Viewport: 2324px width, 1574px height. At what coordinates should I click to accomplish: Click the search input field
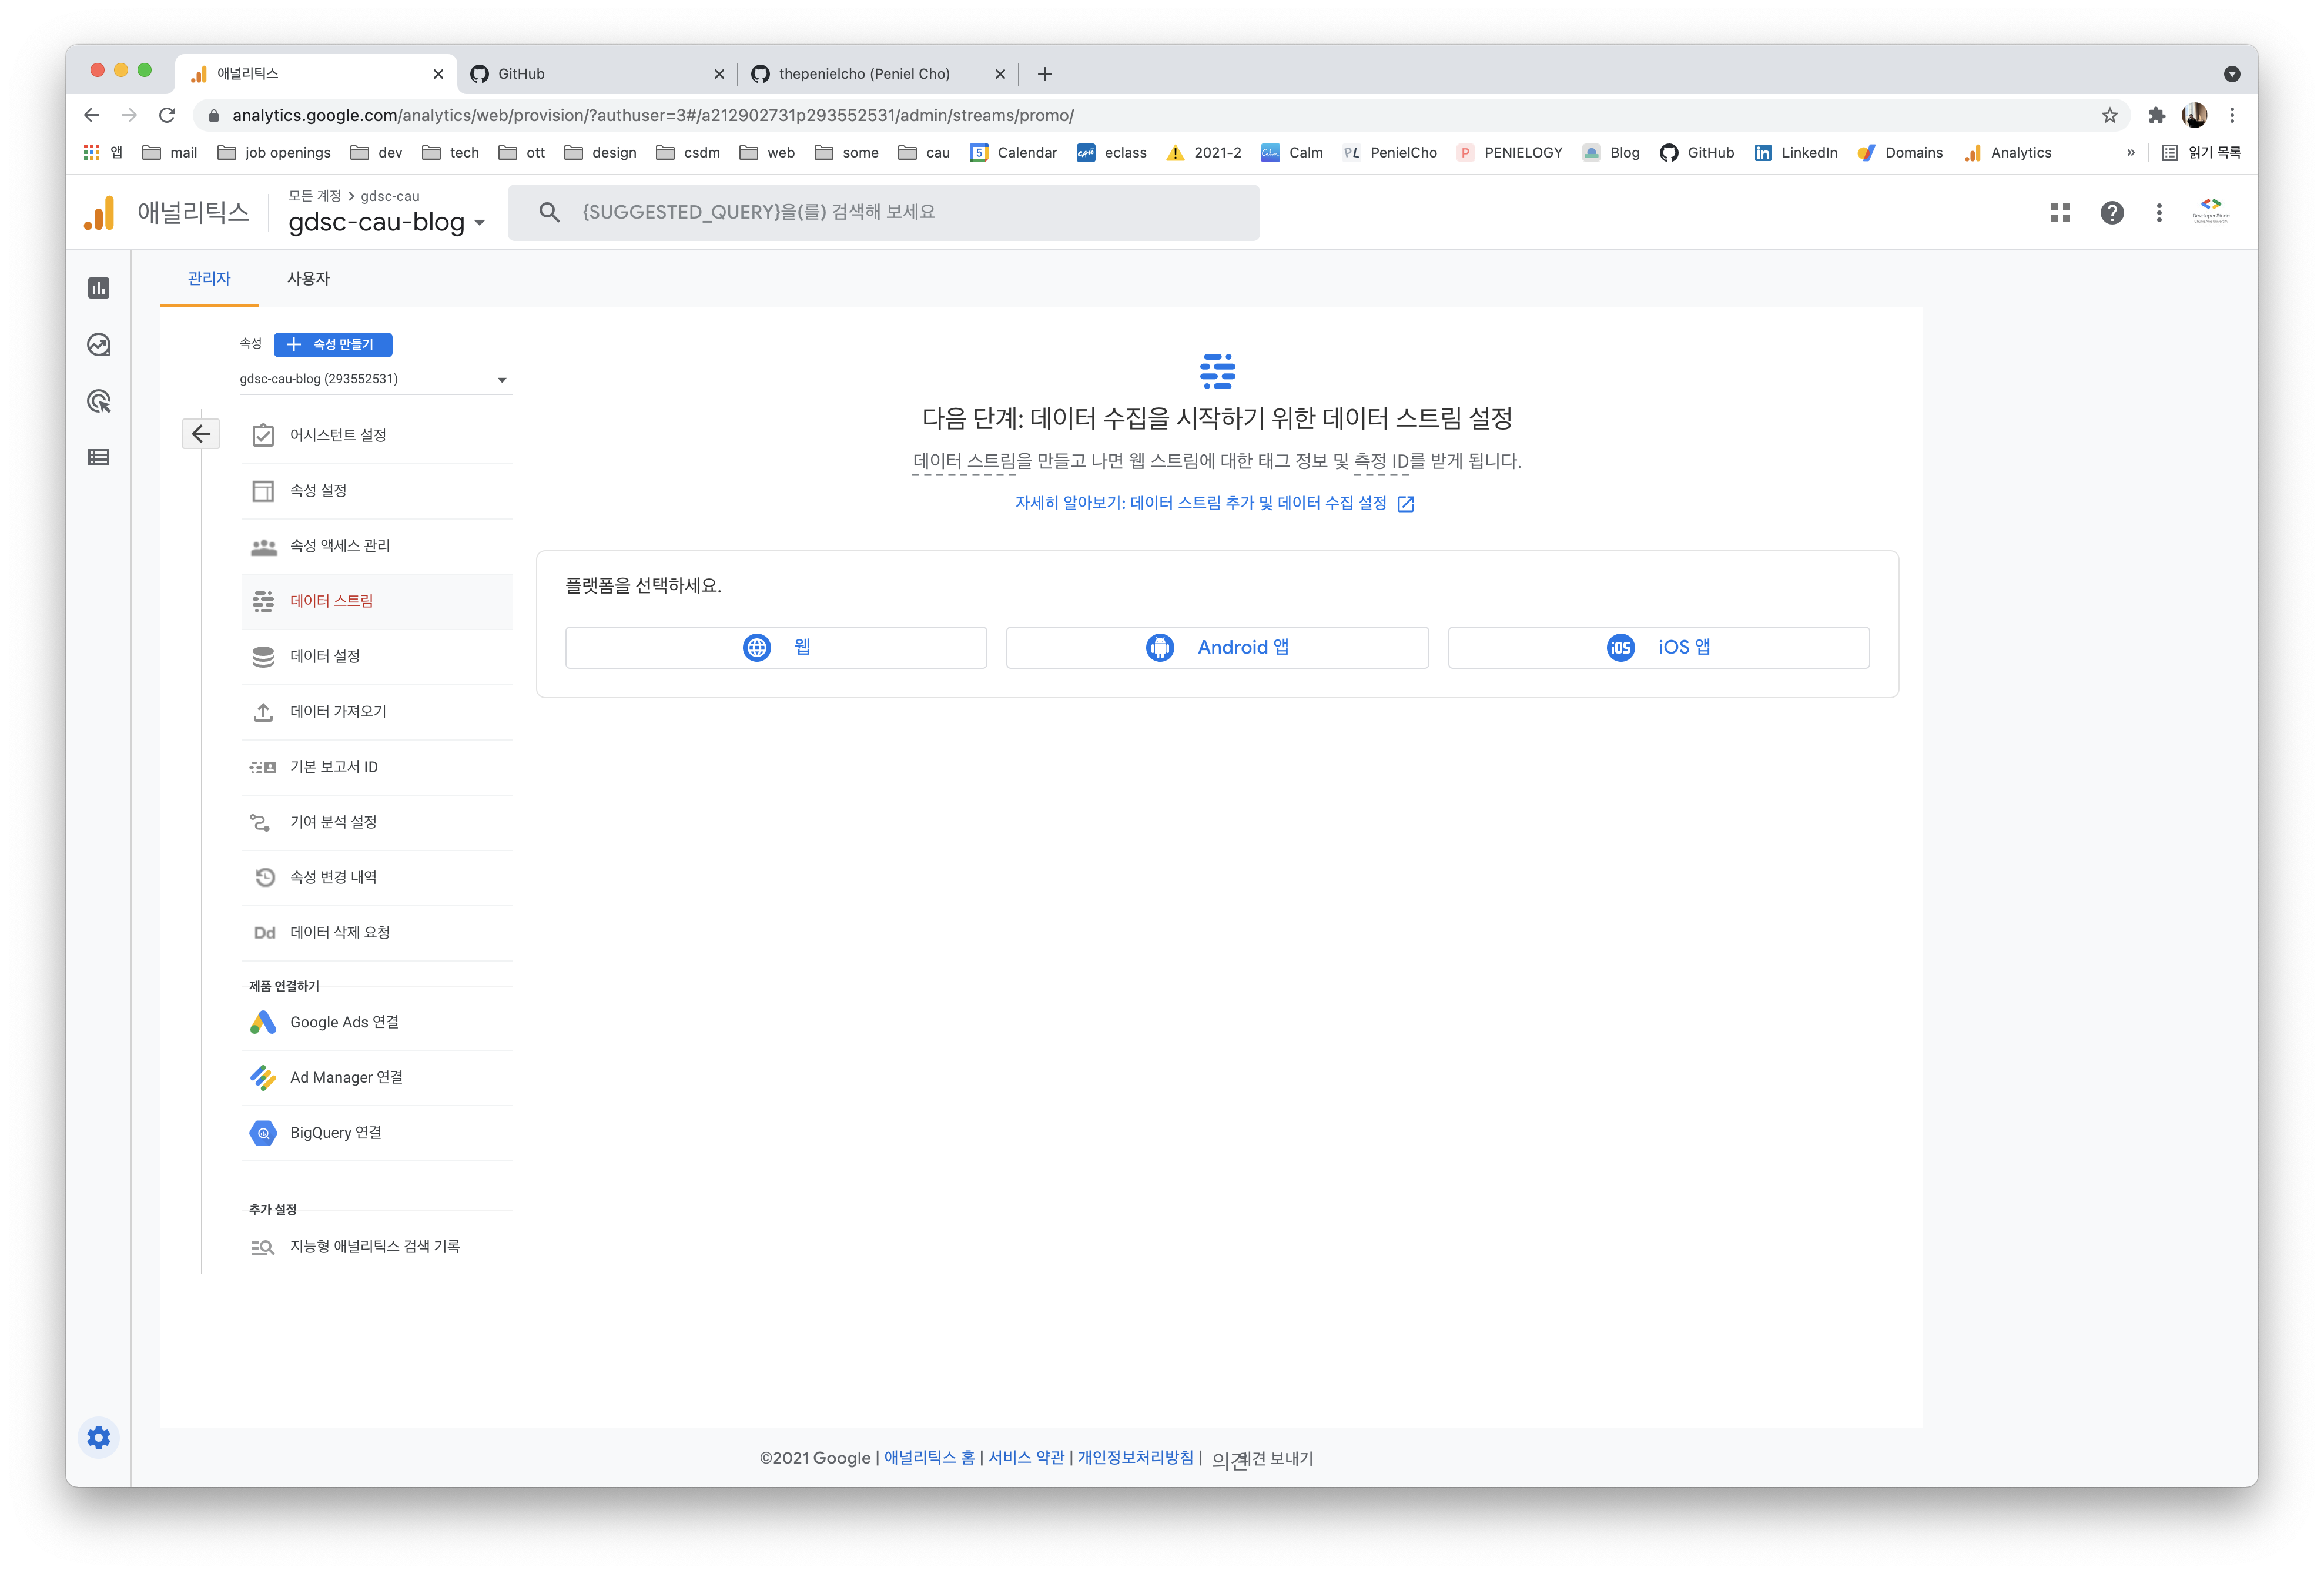(887, 211)
